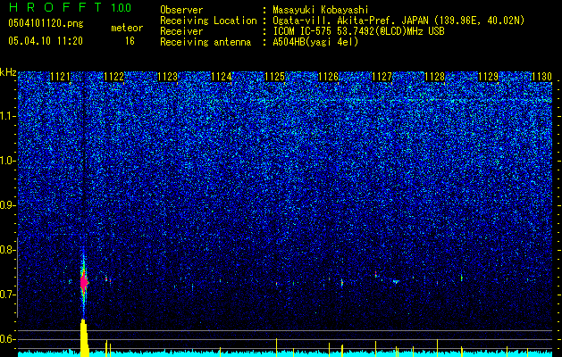The image size is (562, 357).
Task: Select the Ogata-vill. Akita-Pref. JAPAN location text
Action: coord(398,21)
